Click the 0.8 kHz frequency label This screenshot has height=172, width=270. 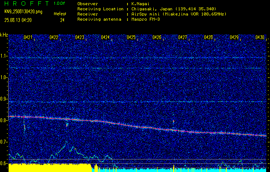pos(3,120)
